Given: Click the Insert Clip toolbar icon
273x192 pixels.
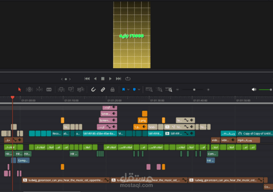Looking at the screenshot, I should coord(61,90).
